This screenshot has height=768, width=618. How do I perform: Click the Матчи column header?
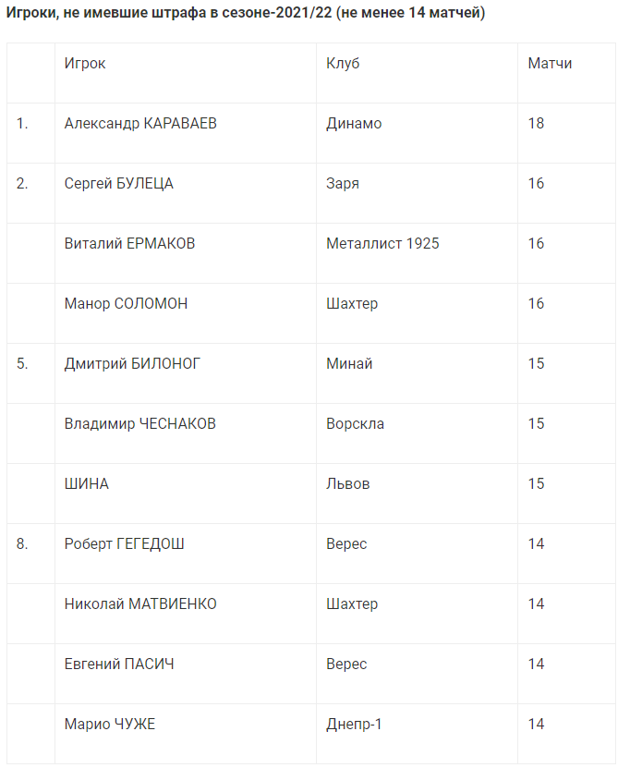coord(550,64)
